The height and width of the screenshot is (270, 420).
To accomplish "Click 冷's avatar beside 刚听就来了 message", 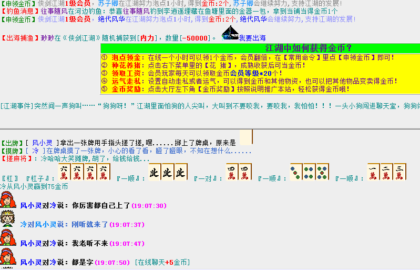I will click(7, 219).
